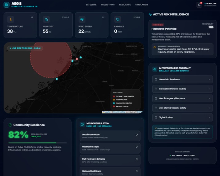Click the location pin next to Dubai, UAE
The height and width of the screenshot is (176, 220).
(x=205, y=4)
